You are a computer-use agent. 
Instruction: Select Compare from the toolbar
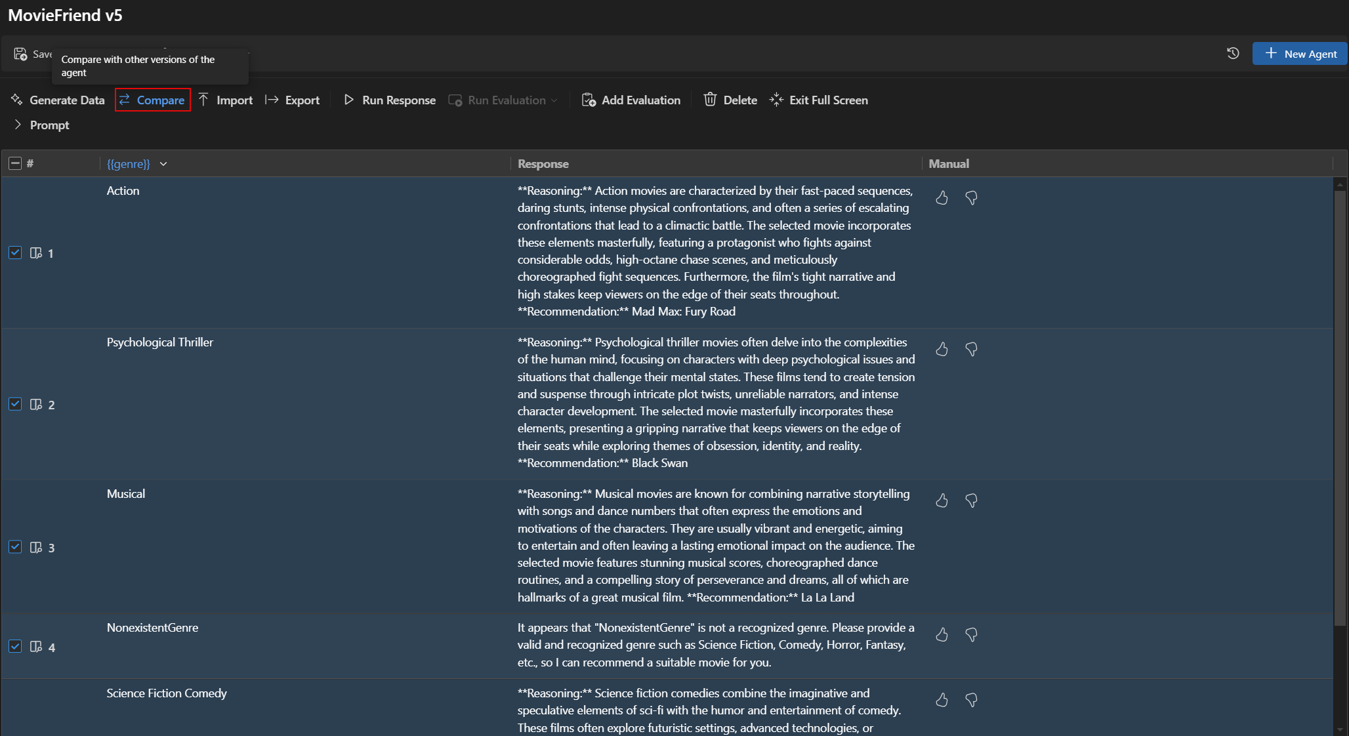coord(152,100)
